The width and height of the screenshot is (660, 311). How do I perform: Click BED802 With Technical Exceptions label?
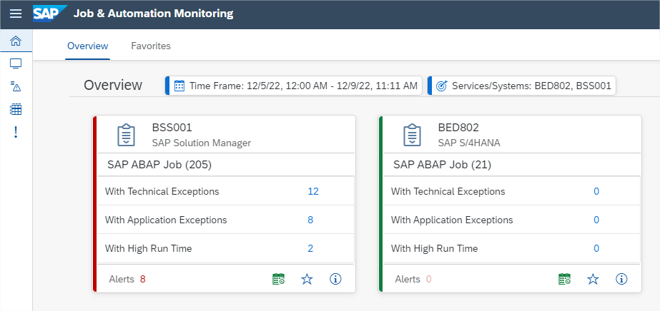pyautogui.click(x=448, y=192)
